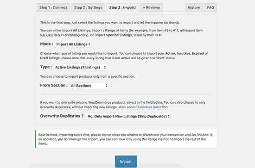Click the 'specific section' instruction sentence

(x=88, y=76)
